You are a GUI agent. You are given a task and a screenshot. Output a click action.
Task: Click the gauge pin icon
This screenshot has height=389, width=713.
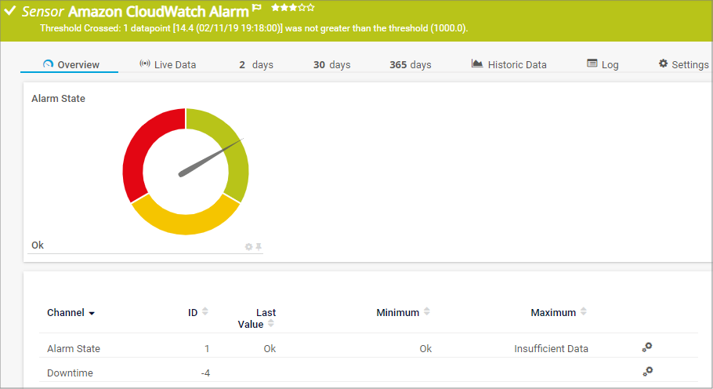pyautogui.click(x=259, y=246)
